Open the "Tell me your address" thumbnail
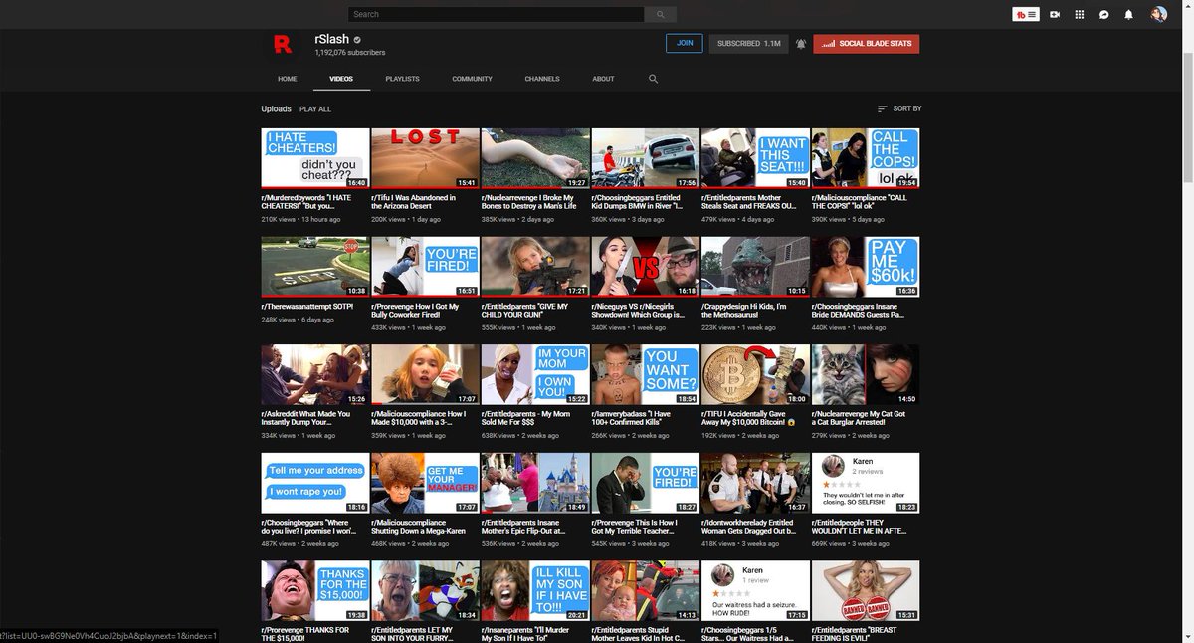 click(315, 484)
